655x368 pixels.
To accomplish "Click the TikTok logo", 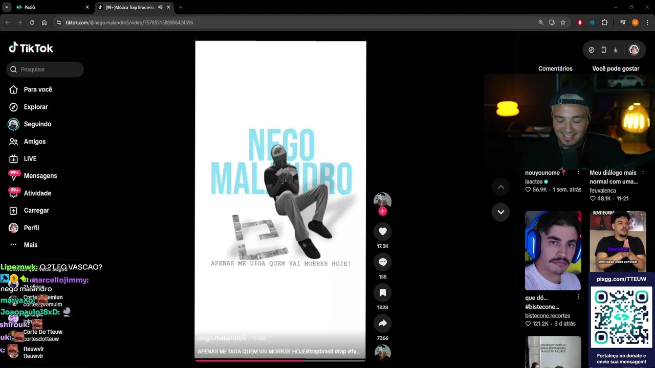I will pyautogui.click(x=31, y=48).
